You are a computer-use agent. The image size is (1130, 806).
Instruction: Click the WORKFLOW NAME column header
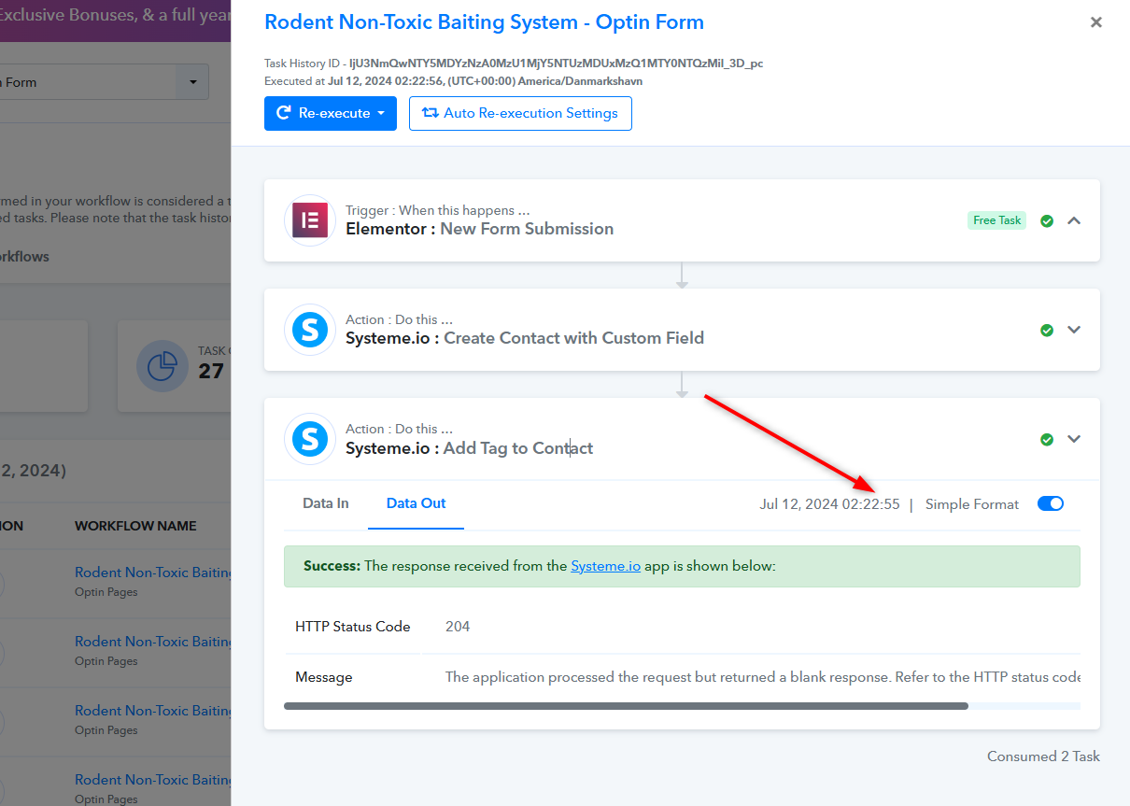pyautogui.click(x=135, y=526)
